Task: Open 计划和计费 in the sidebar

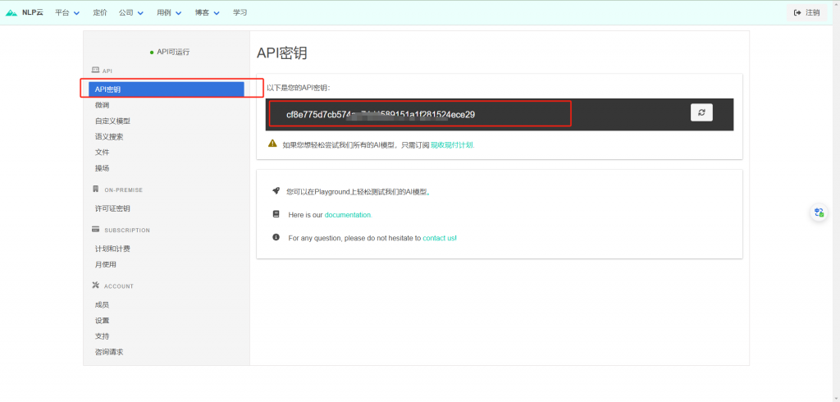Action: click(x=112, y=249)
